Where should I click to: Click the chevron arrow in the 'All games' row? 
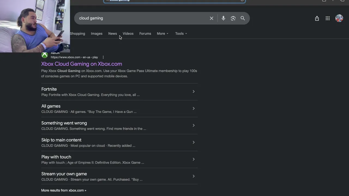point(194,108)
